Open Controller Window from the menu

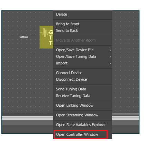pos(82,134)
